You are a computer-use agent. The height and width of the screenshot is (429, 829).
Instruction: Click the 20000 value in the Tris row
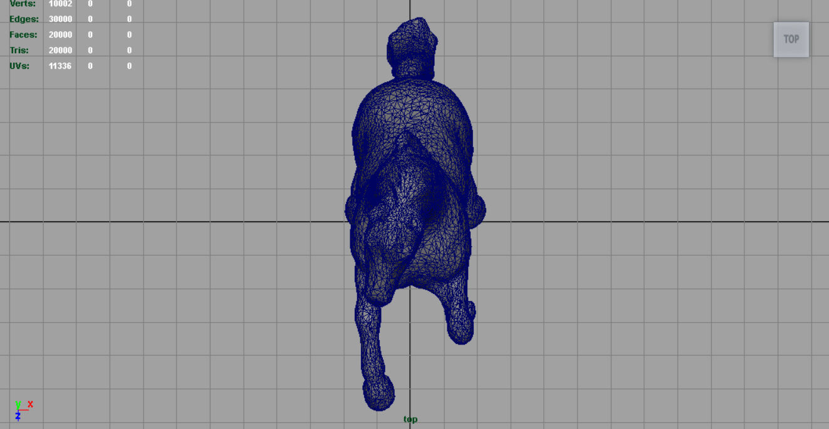[x=60, y=51]
